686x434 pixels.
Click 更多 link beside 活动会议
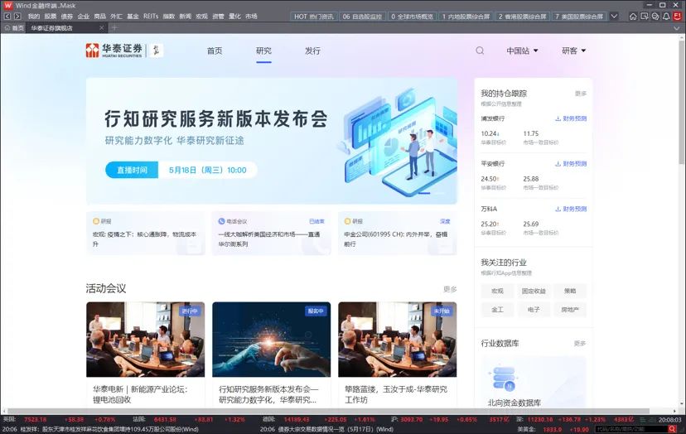pos(450,289)
